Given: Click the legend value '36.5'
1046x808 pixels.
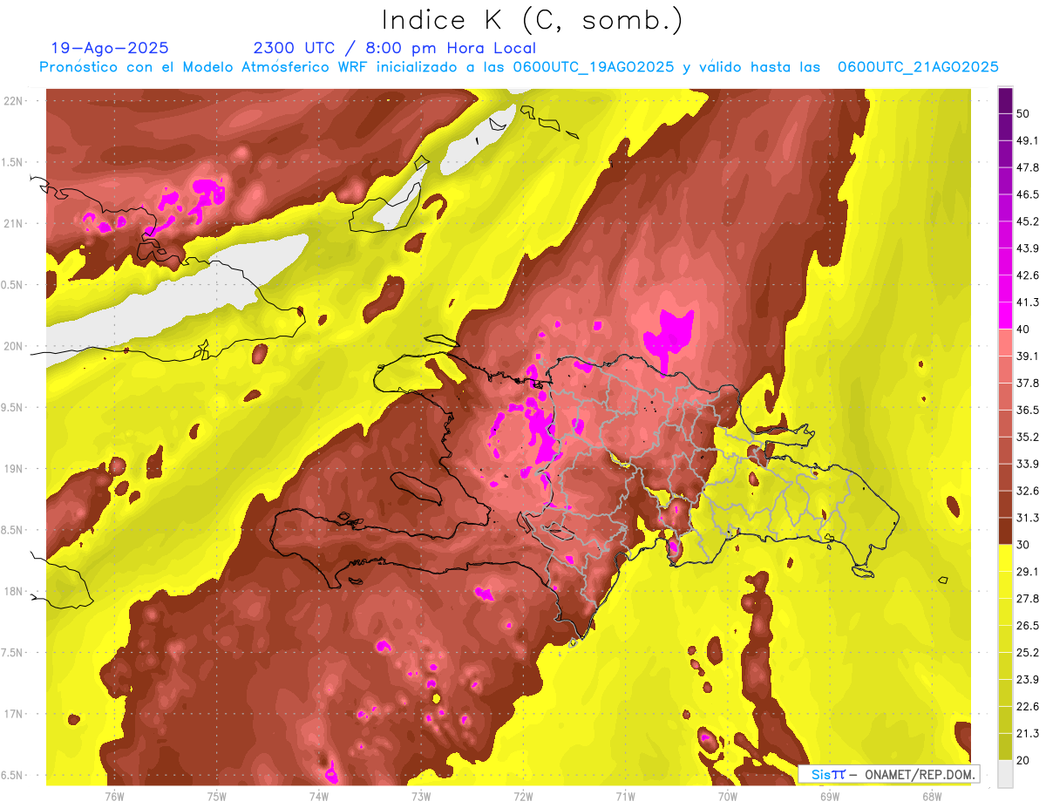Looking at the screenshot, I should 1028,411.
